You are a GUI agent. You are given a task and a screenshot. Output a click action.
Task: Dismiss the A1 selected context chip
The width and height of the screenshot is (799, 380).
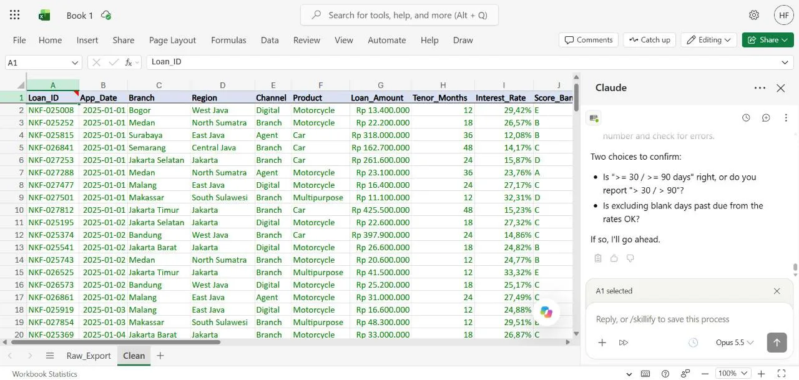pos(777,291)
